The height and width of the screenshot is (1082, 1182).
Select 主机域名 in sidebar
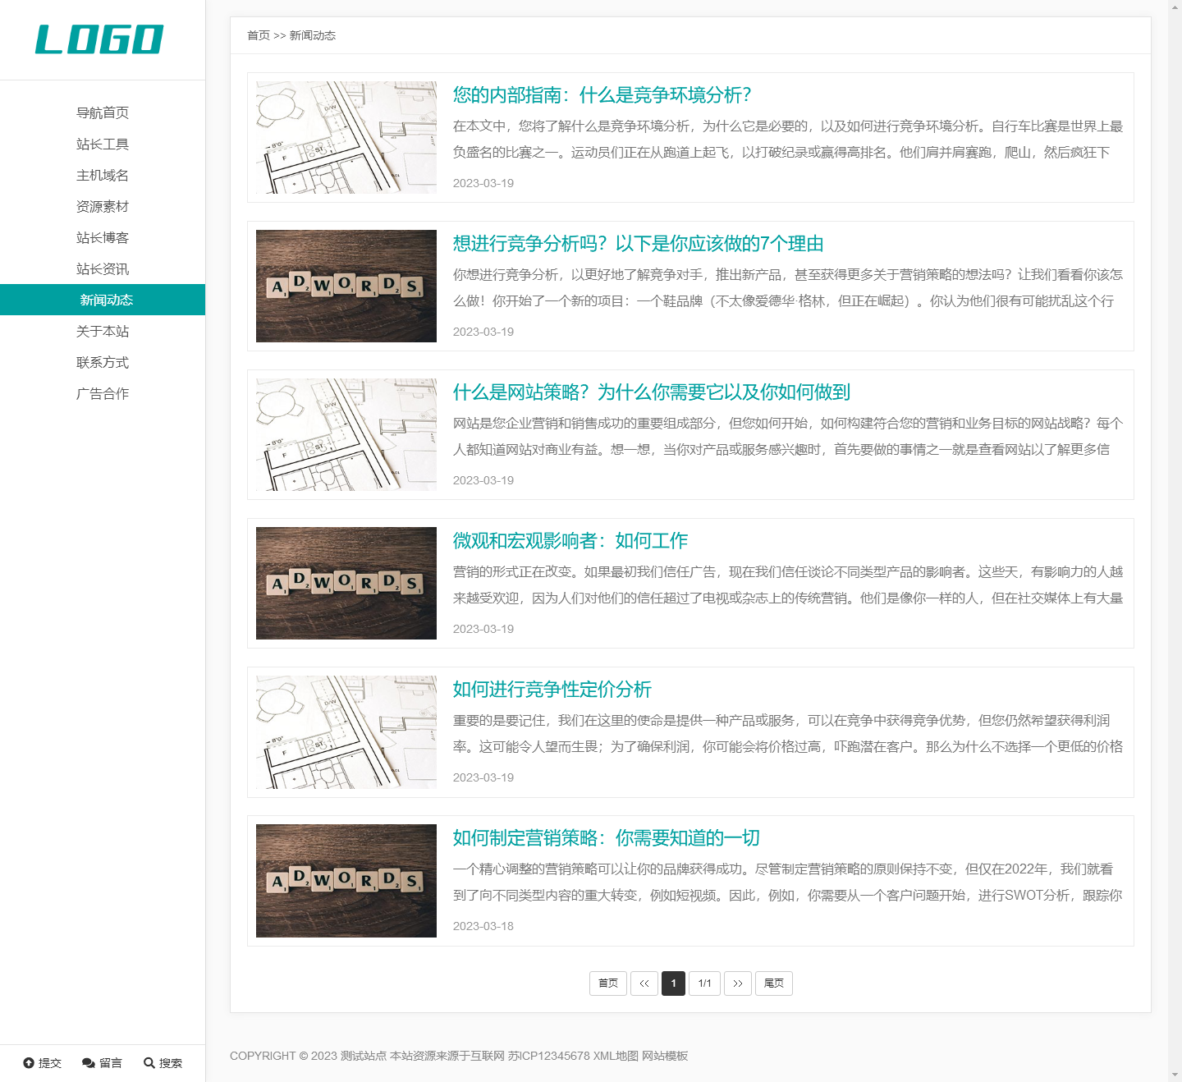coord(103,175)
